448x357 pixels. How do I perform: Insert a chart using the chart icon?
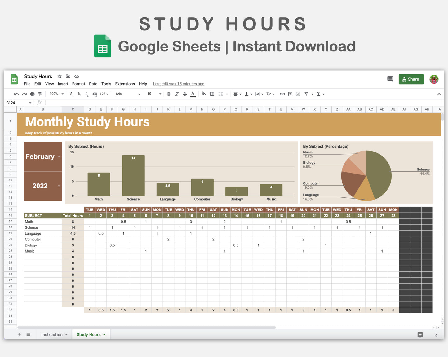[x=298, y=94]
